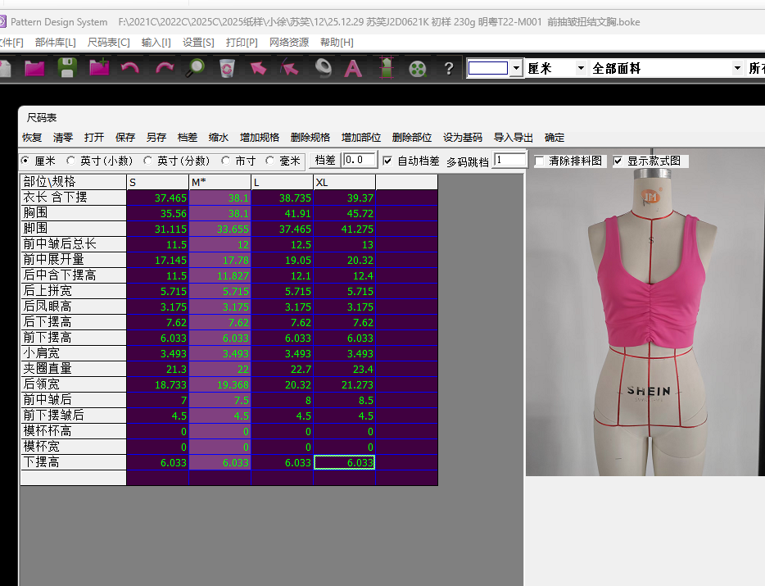This screenshot has width=765, height=586.
Task: Click 增加规格 in the size table bar
Action: (260, 138)
